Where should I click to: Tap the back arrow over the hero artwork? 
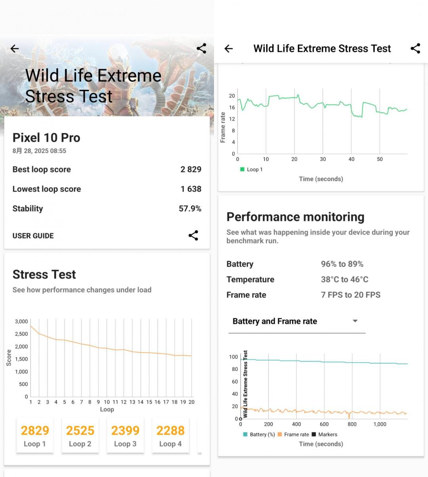tap(15, 49)
